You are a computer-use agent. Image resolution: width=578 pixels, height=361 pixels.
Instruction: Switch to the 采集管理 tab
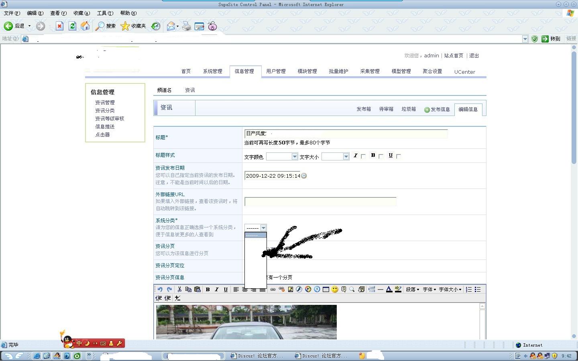click(x=370, y=71)
